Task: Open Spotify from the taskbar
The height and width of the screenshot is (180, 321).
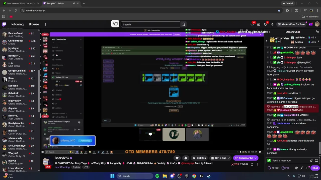Action: 157,176
